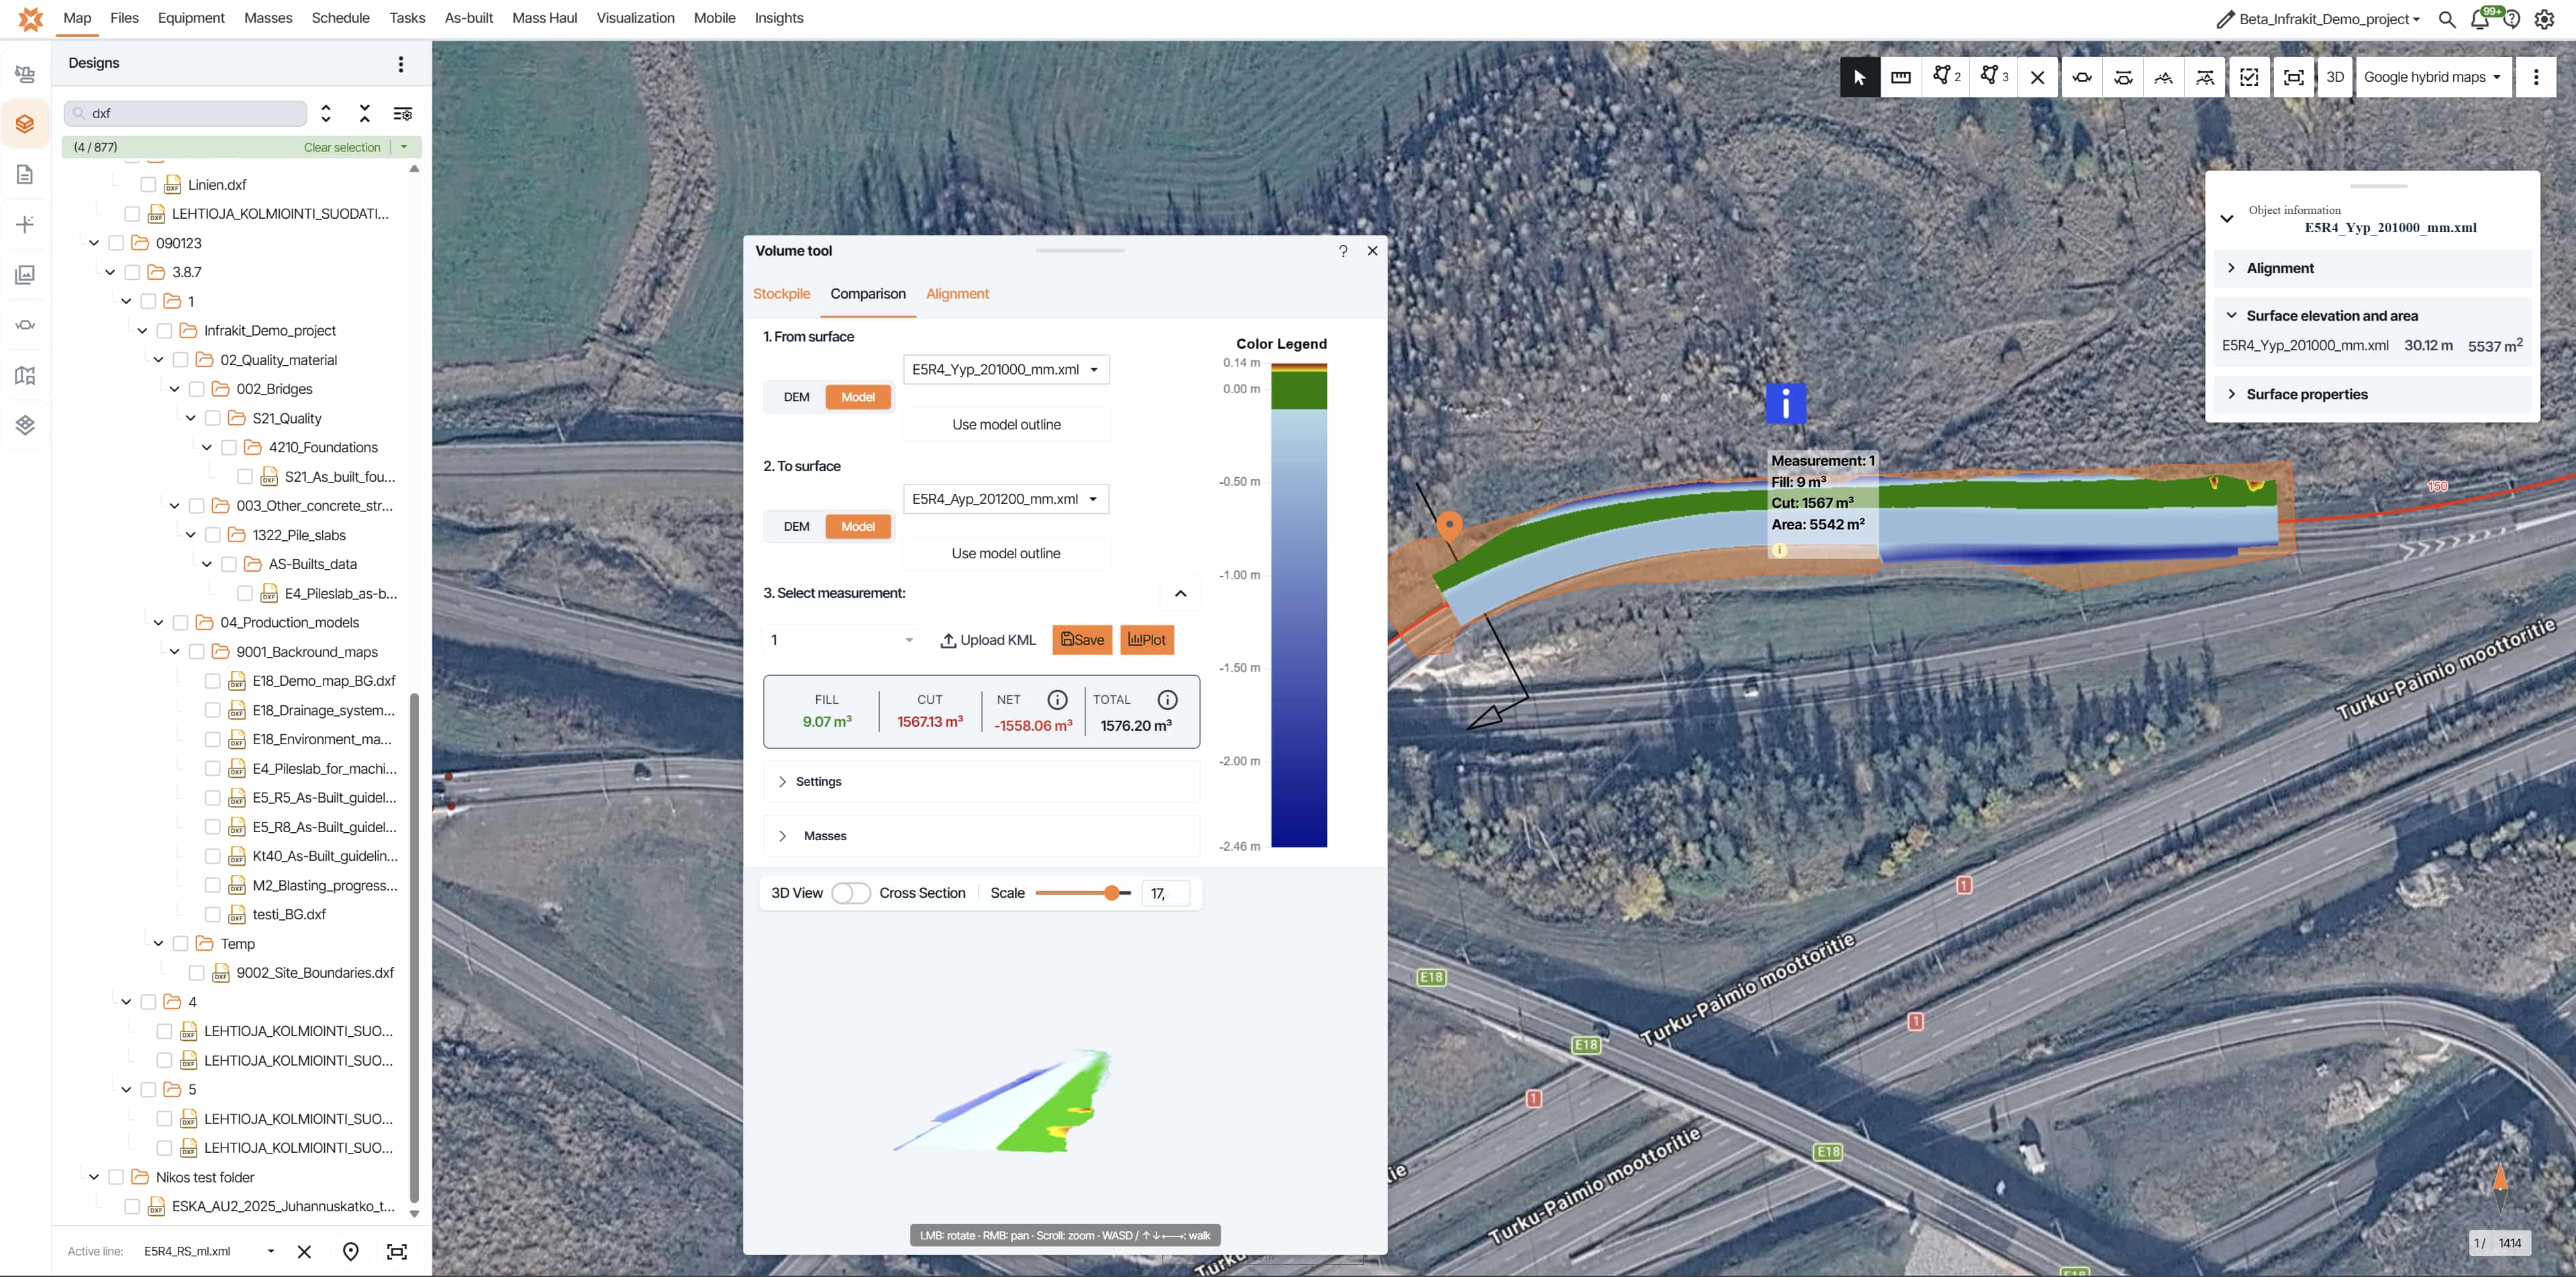Open the settings gear icon
2576x1277 pixels.
[x=2545, y=19]
